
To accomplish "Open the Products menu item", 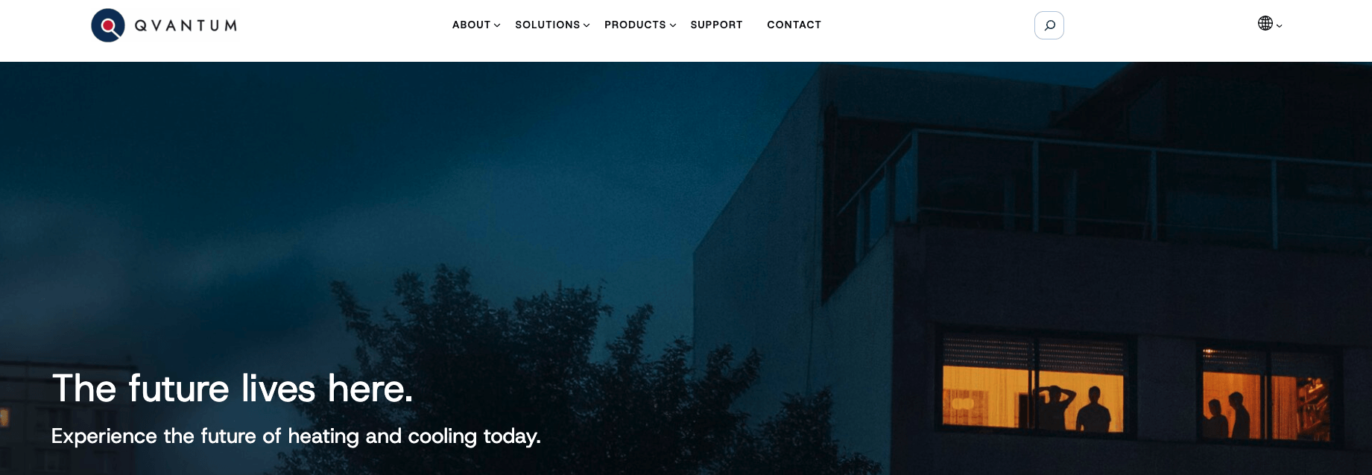I will click(x=635, y=25).
